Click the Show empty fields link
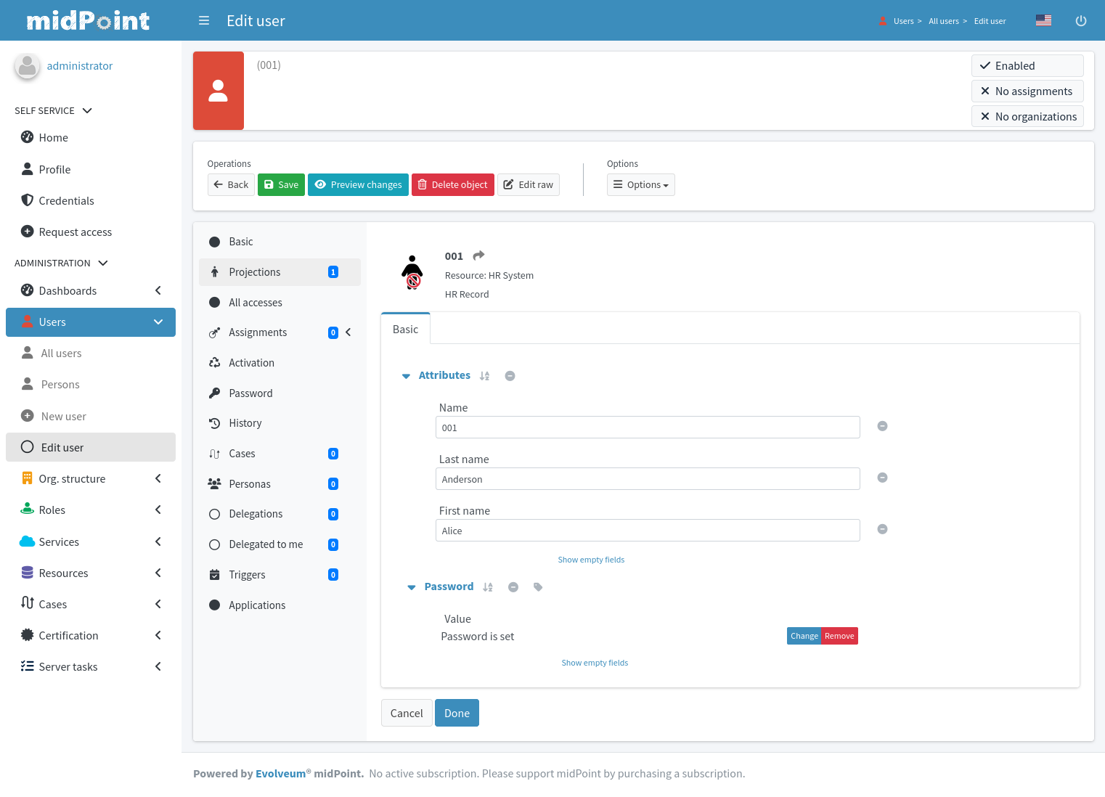 point(591,559)
